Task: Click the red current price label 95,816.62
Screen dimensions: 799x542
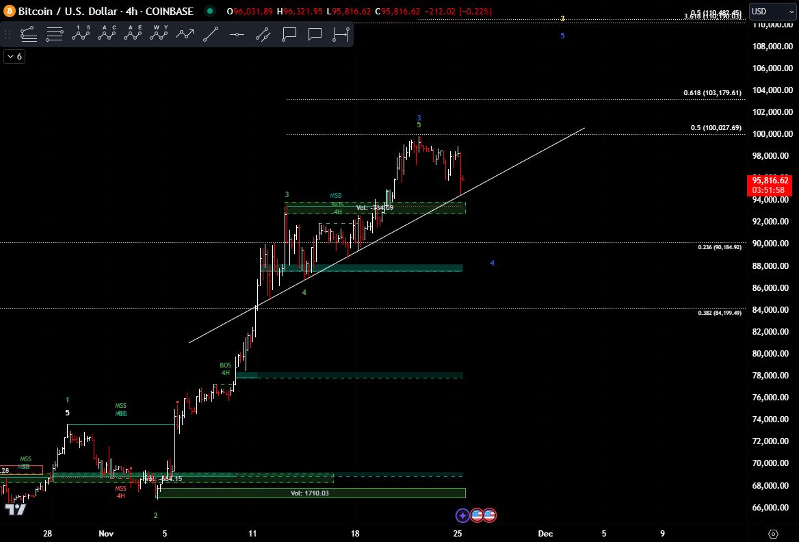Action: (x=770, y=185)
